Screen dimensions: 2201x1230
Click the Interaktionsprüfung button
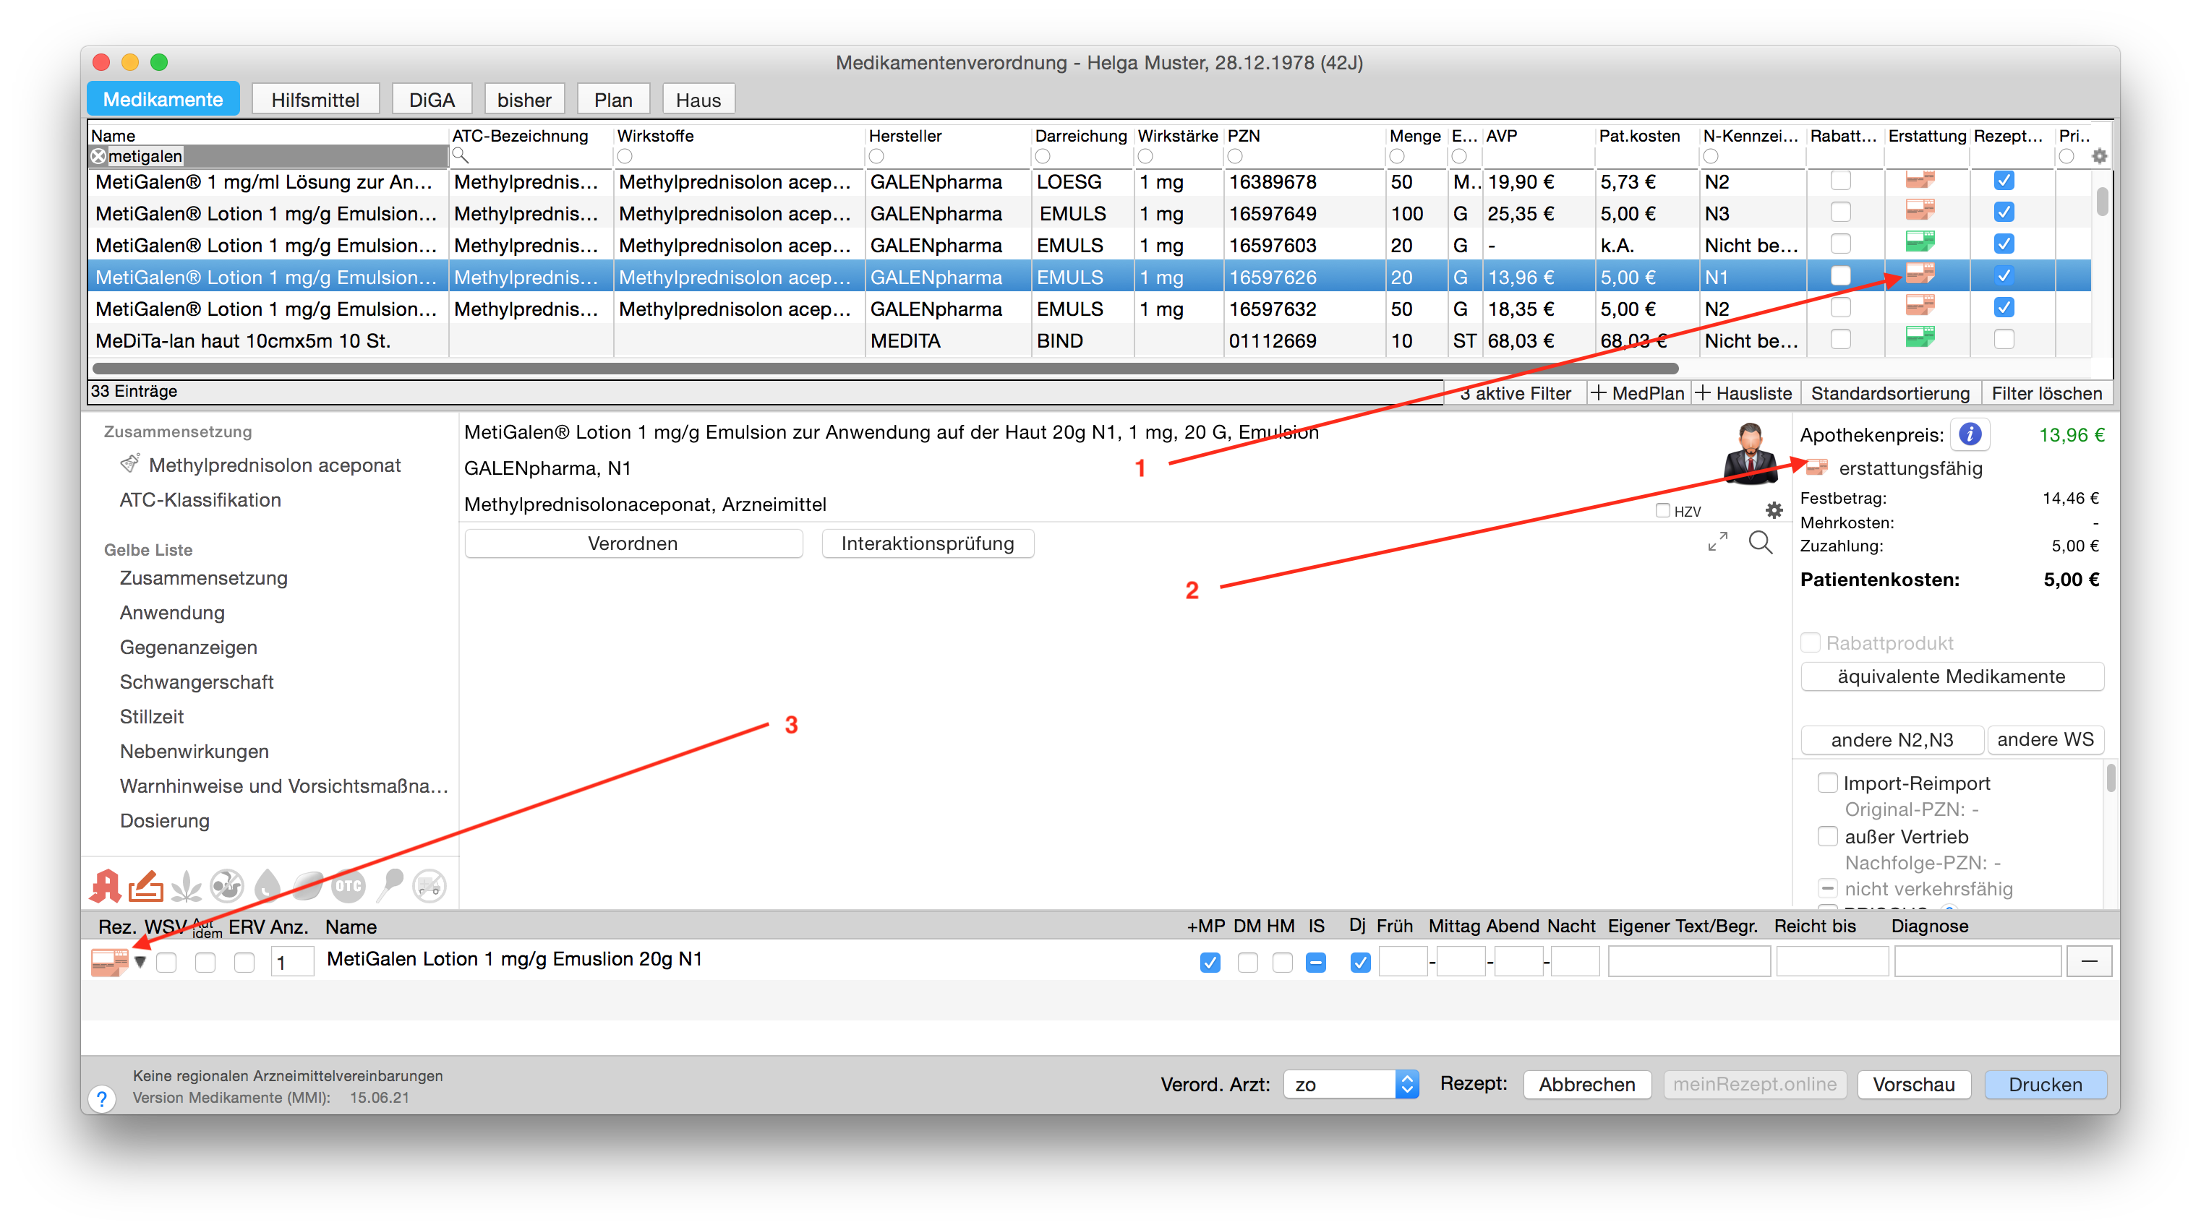pyautogui.click(x=927, y=543)
